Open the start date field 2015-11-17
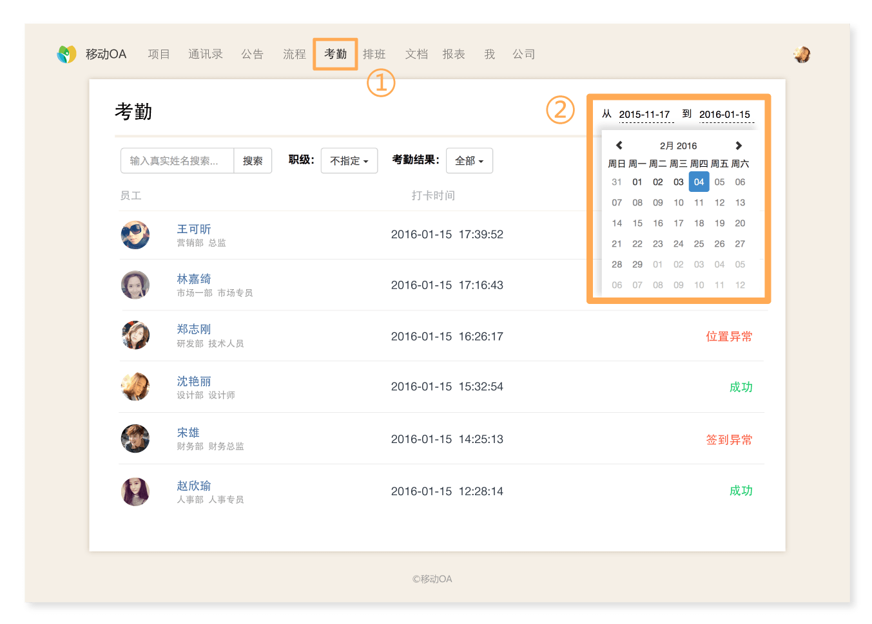This screenshot has height=624, width=872. 644,115
